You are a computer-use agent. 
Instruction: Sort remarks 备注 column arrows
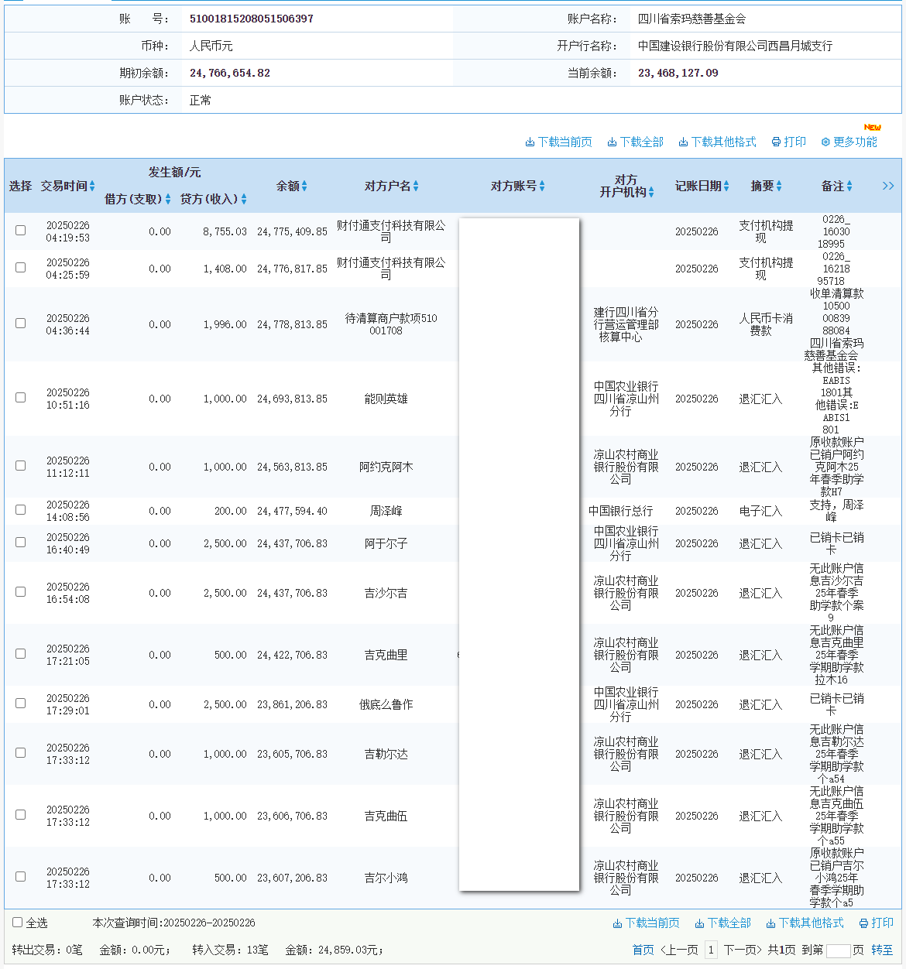(849, 186)
